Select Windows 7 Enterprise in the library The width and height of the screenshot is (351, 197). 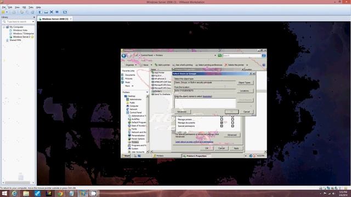(x=21, y=33)
